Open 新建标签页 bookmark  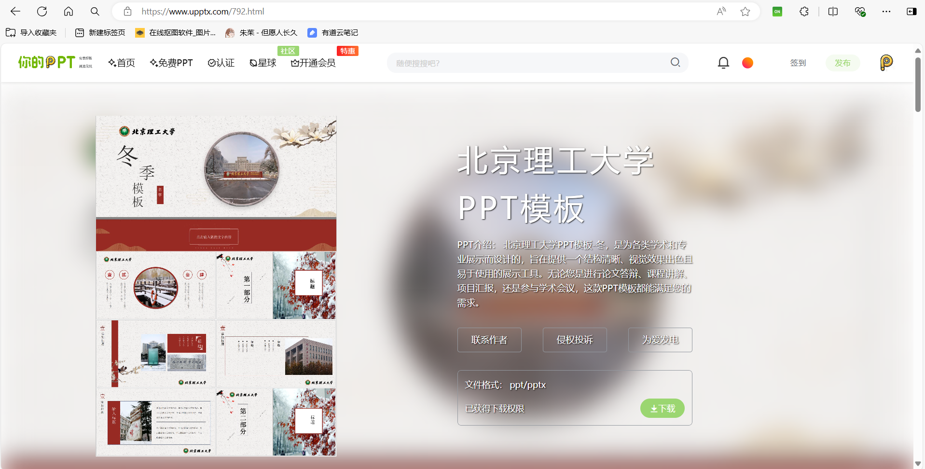(x=100, y=32)
